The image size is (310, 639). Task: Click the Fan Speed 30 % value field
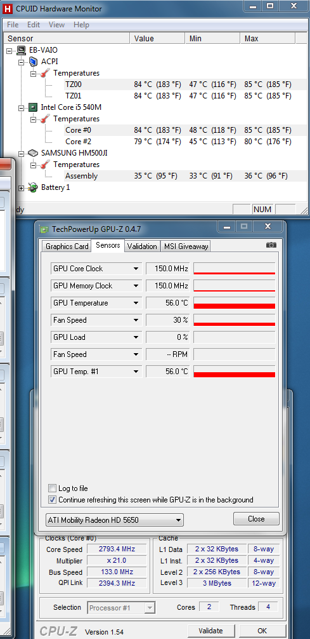point(167,320)
